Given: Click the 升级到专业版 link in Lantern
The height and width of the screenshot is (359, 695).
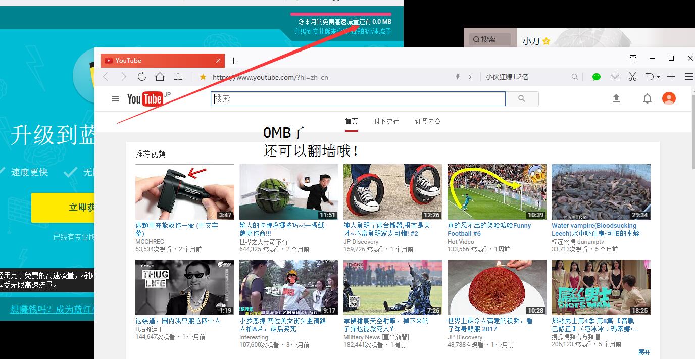Looking at the screenshot, I should pyautogui.click(x=342, y=31).
